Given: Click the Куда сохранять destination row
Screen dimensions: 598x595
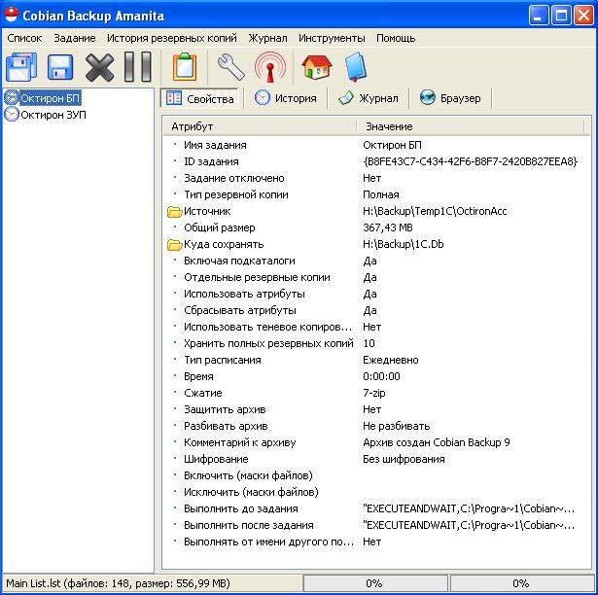Looking at the screenshot, I should point(223,244).
